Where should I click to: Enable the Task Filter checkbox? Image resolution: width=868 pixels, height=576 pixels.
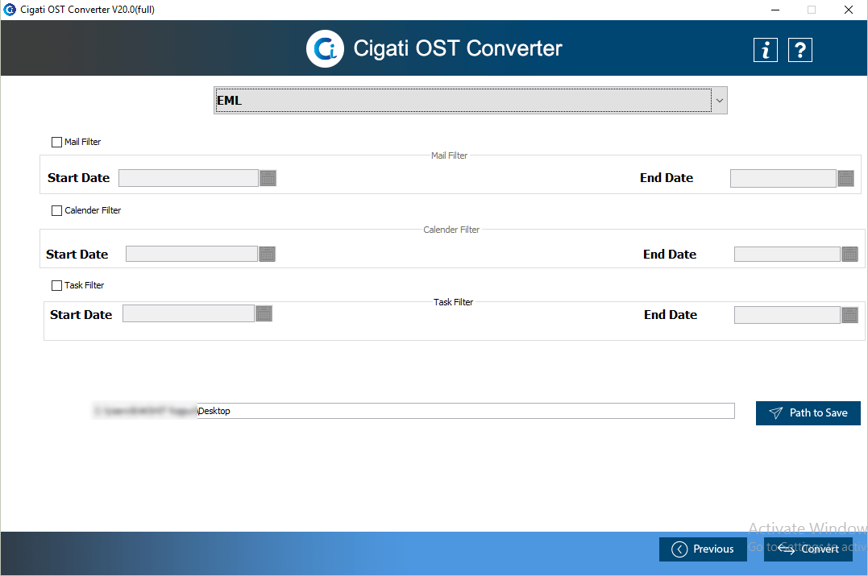(x=56, y=285)
